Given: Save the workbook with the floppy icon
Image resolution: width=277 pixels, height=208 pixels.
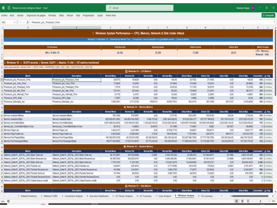Looking at the screenshot, I should (x=9, y=8).
